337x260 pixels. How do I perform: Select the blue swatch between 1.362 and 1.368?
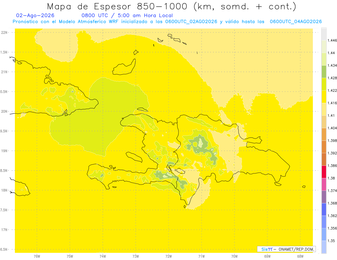point(324,209)
